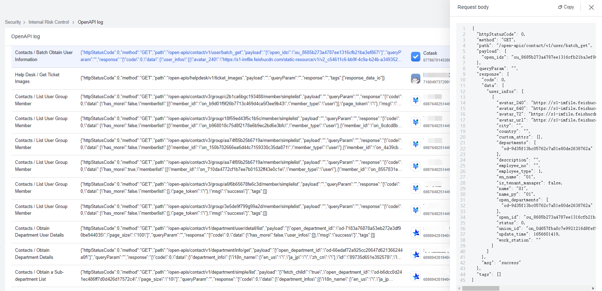
Task: Click avatar icon in Get Ticket Images row
Action: (x=416, y=78)
